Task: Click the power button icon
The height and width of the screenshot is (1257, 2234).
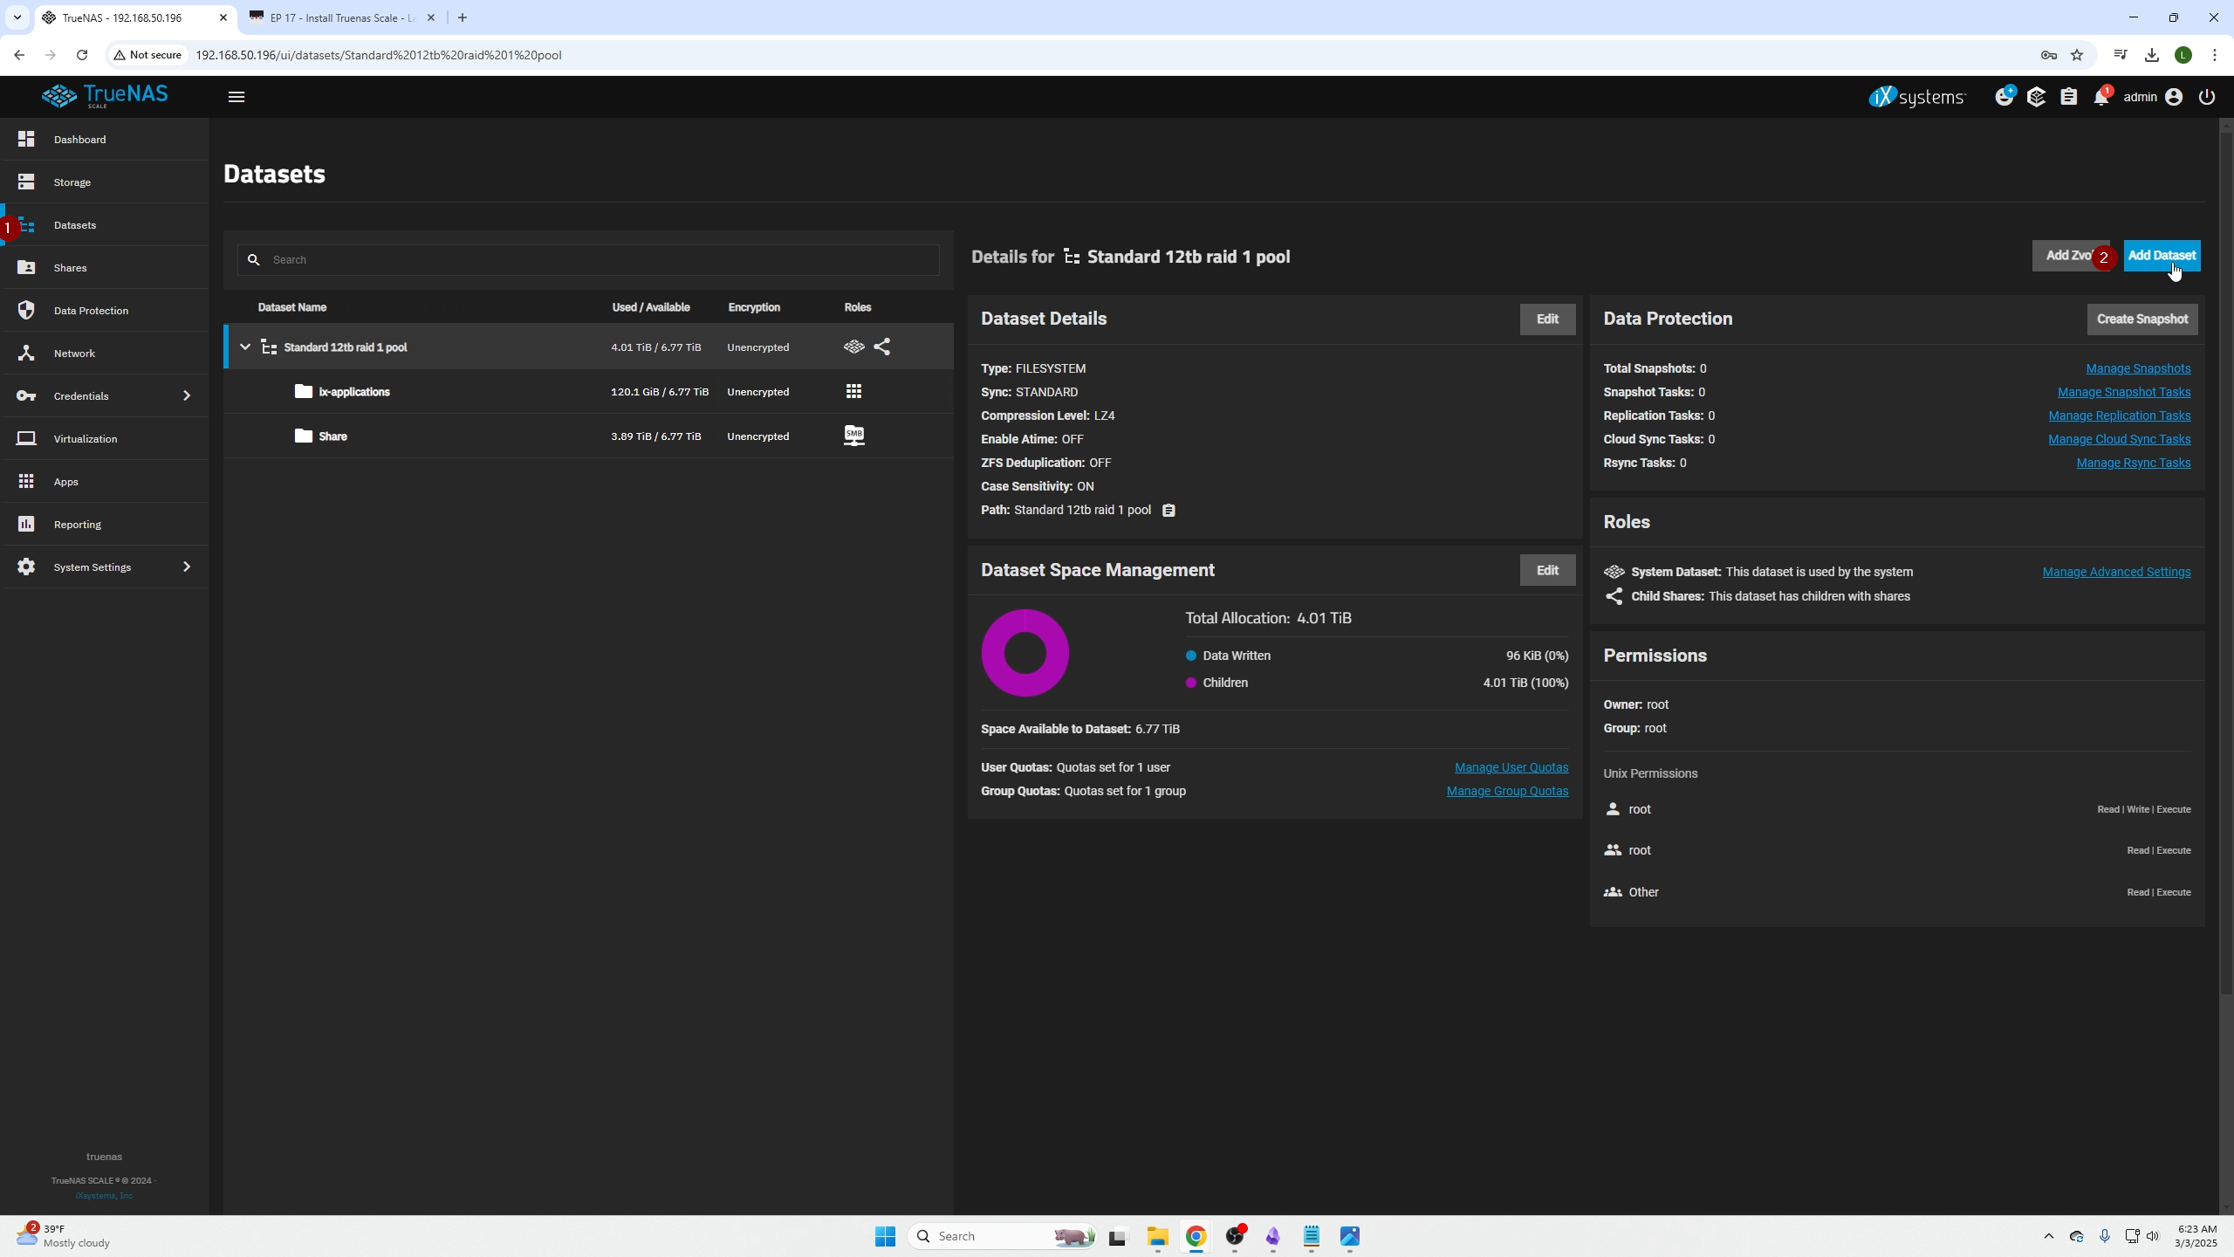Action: (2207, 97)
